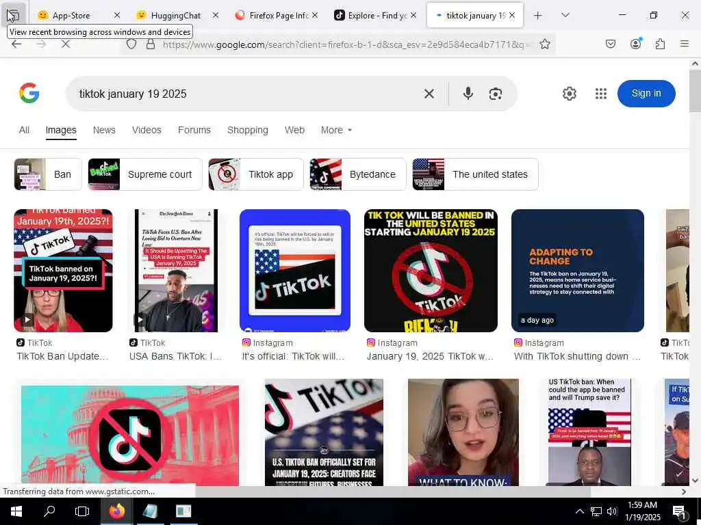701x525 pixels.
Task: Close the App-Store tab
Action: pyautogui.click(x=116, y=15)
